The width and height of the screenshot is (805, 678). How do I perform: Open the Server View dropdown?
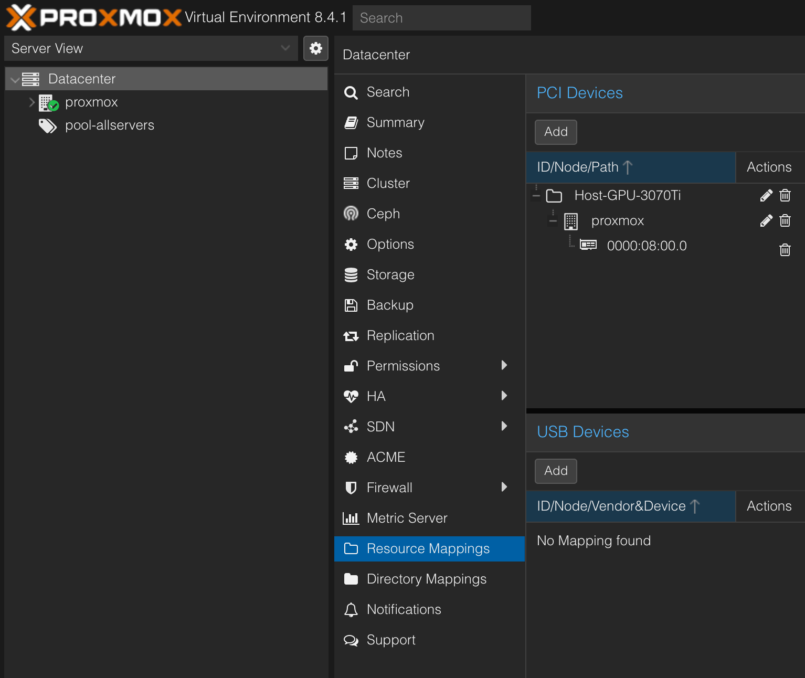(285, 48)
